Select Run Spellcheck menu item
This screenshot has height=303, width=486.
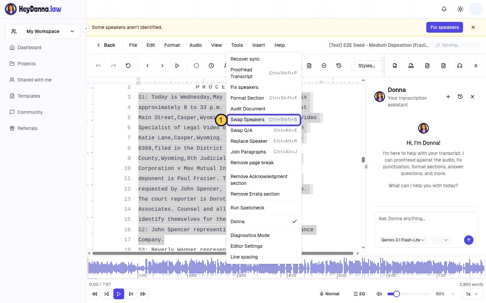[x=264, y=208]
